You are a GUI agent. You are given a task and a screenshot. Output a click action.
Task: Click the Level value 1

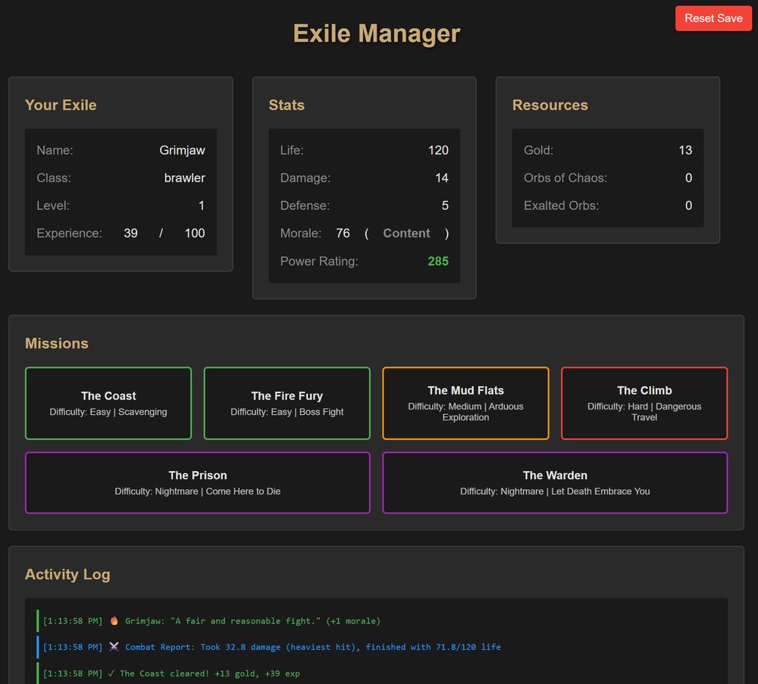(x=202, y=206)
